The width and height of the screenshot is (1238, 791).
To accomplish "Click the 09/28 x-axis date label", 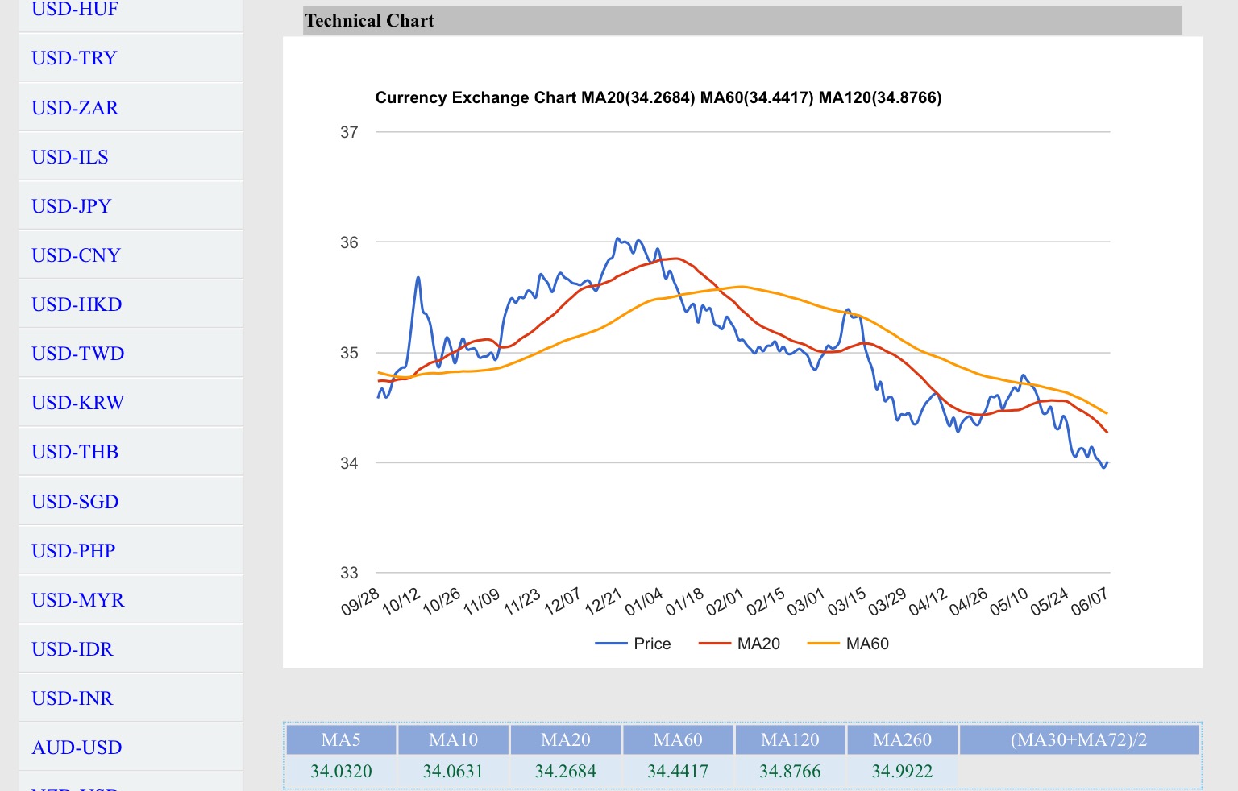I will coord(360,602).
